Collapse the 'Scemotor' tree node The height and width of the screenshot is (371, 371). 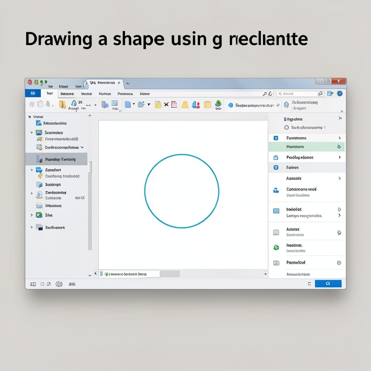point(32,133)
